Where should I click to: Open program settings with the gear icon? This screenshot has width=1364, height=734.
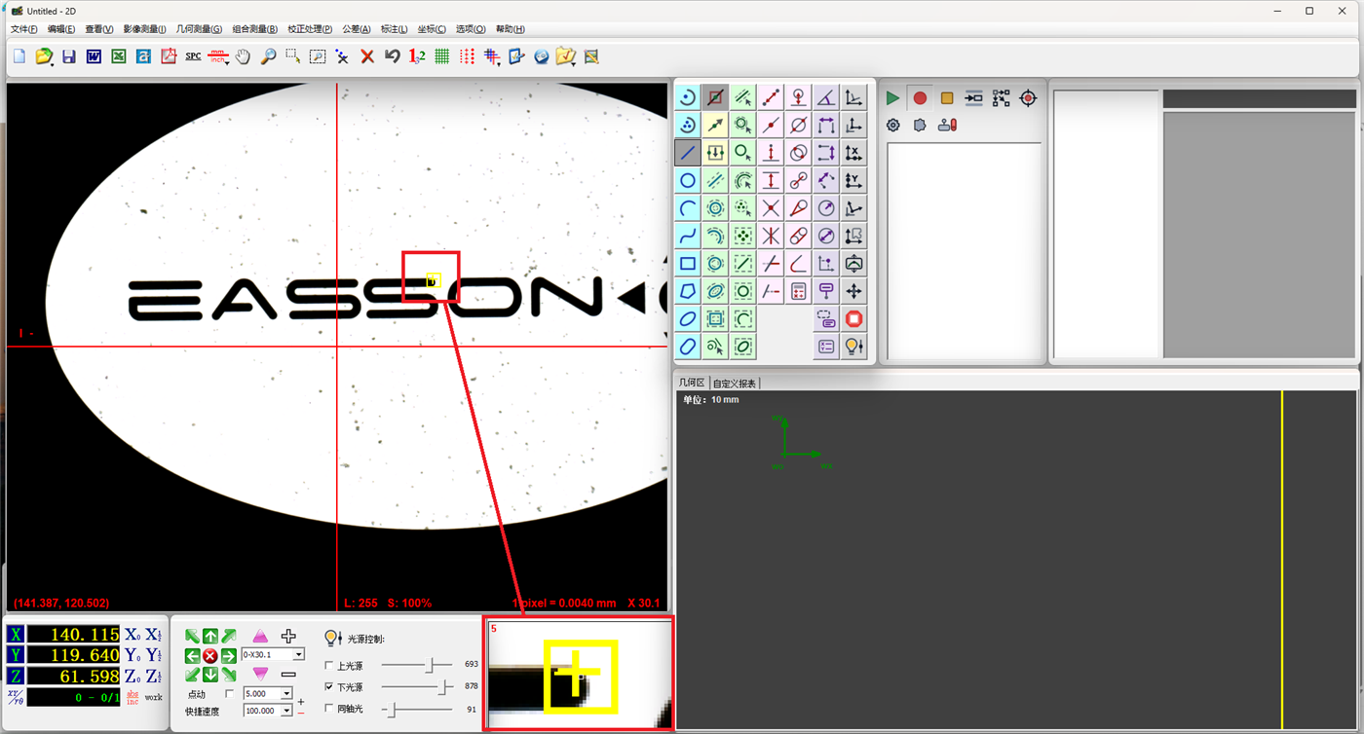pos(892,126)
